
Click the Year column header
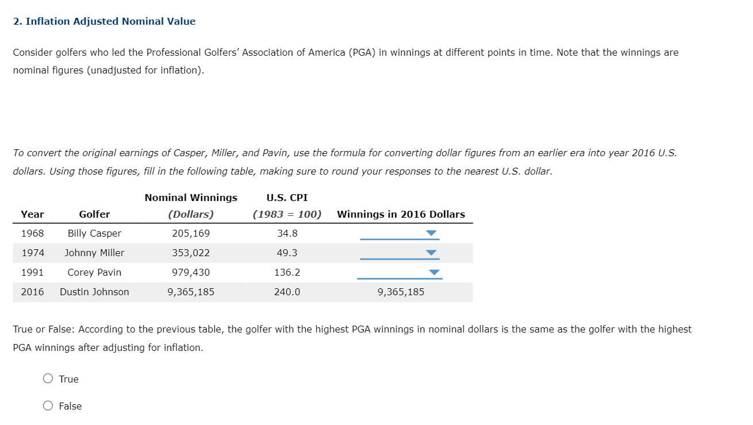[32, 214]
